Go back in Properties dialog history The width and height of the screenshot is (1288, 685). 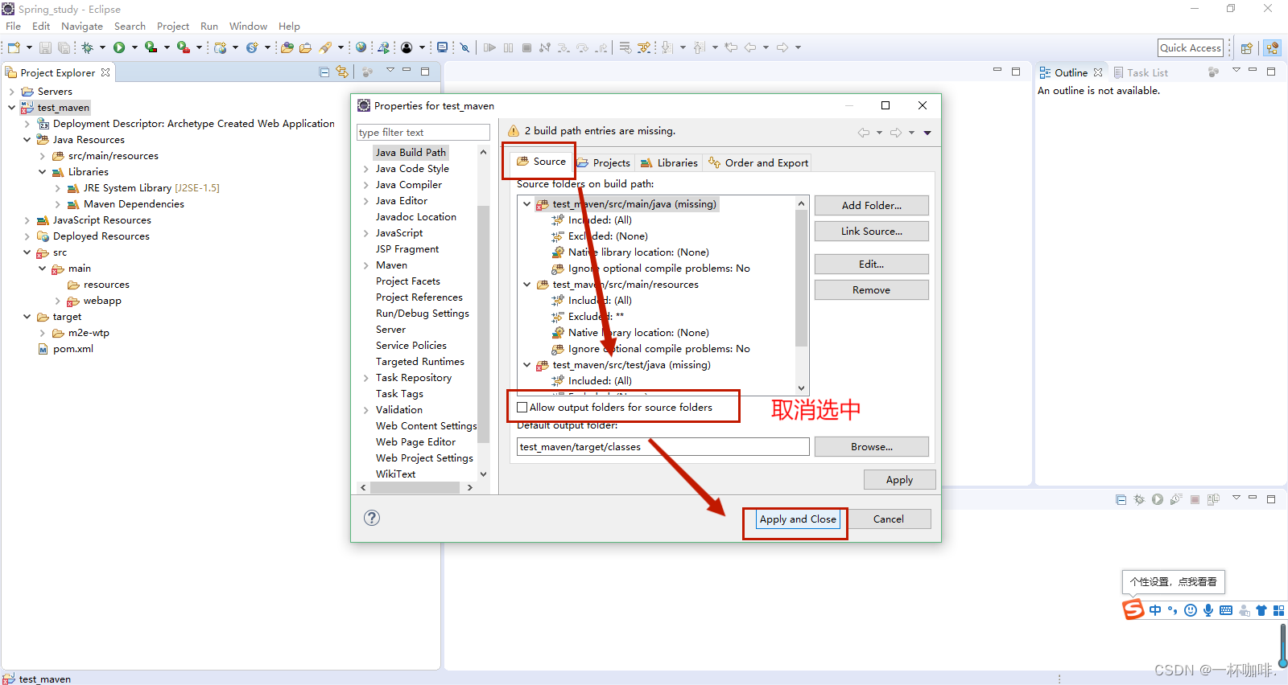864,133
